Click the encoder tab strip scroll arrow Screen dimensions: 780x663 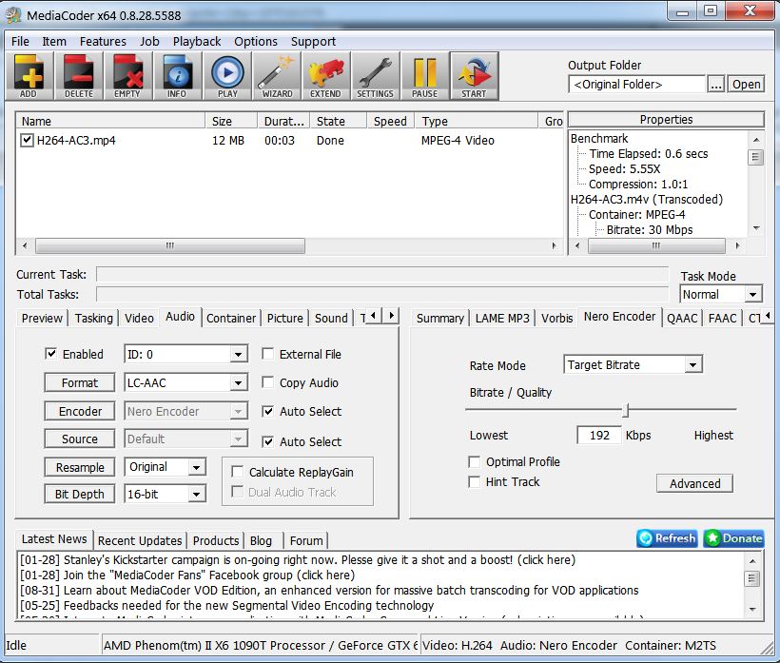(x=769, y=316)
